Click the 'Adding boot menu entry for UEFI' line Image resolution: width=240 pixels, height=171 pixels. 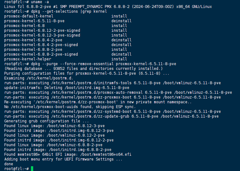(63, 159)
